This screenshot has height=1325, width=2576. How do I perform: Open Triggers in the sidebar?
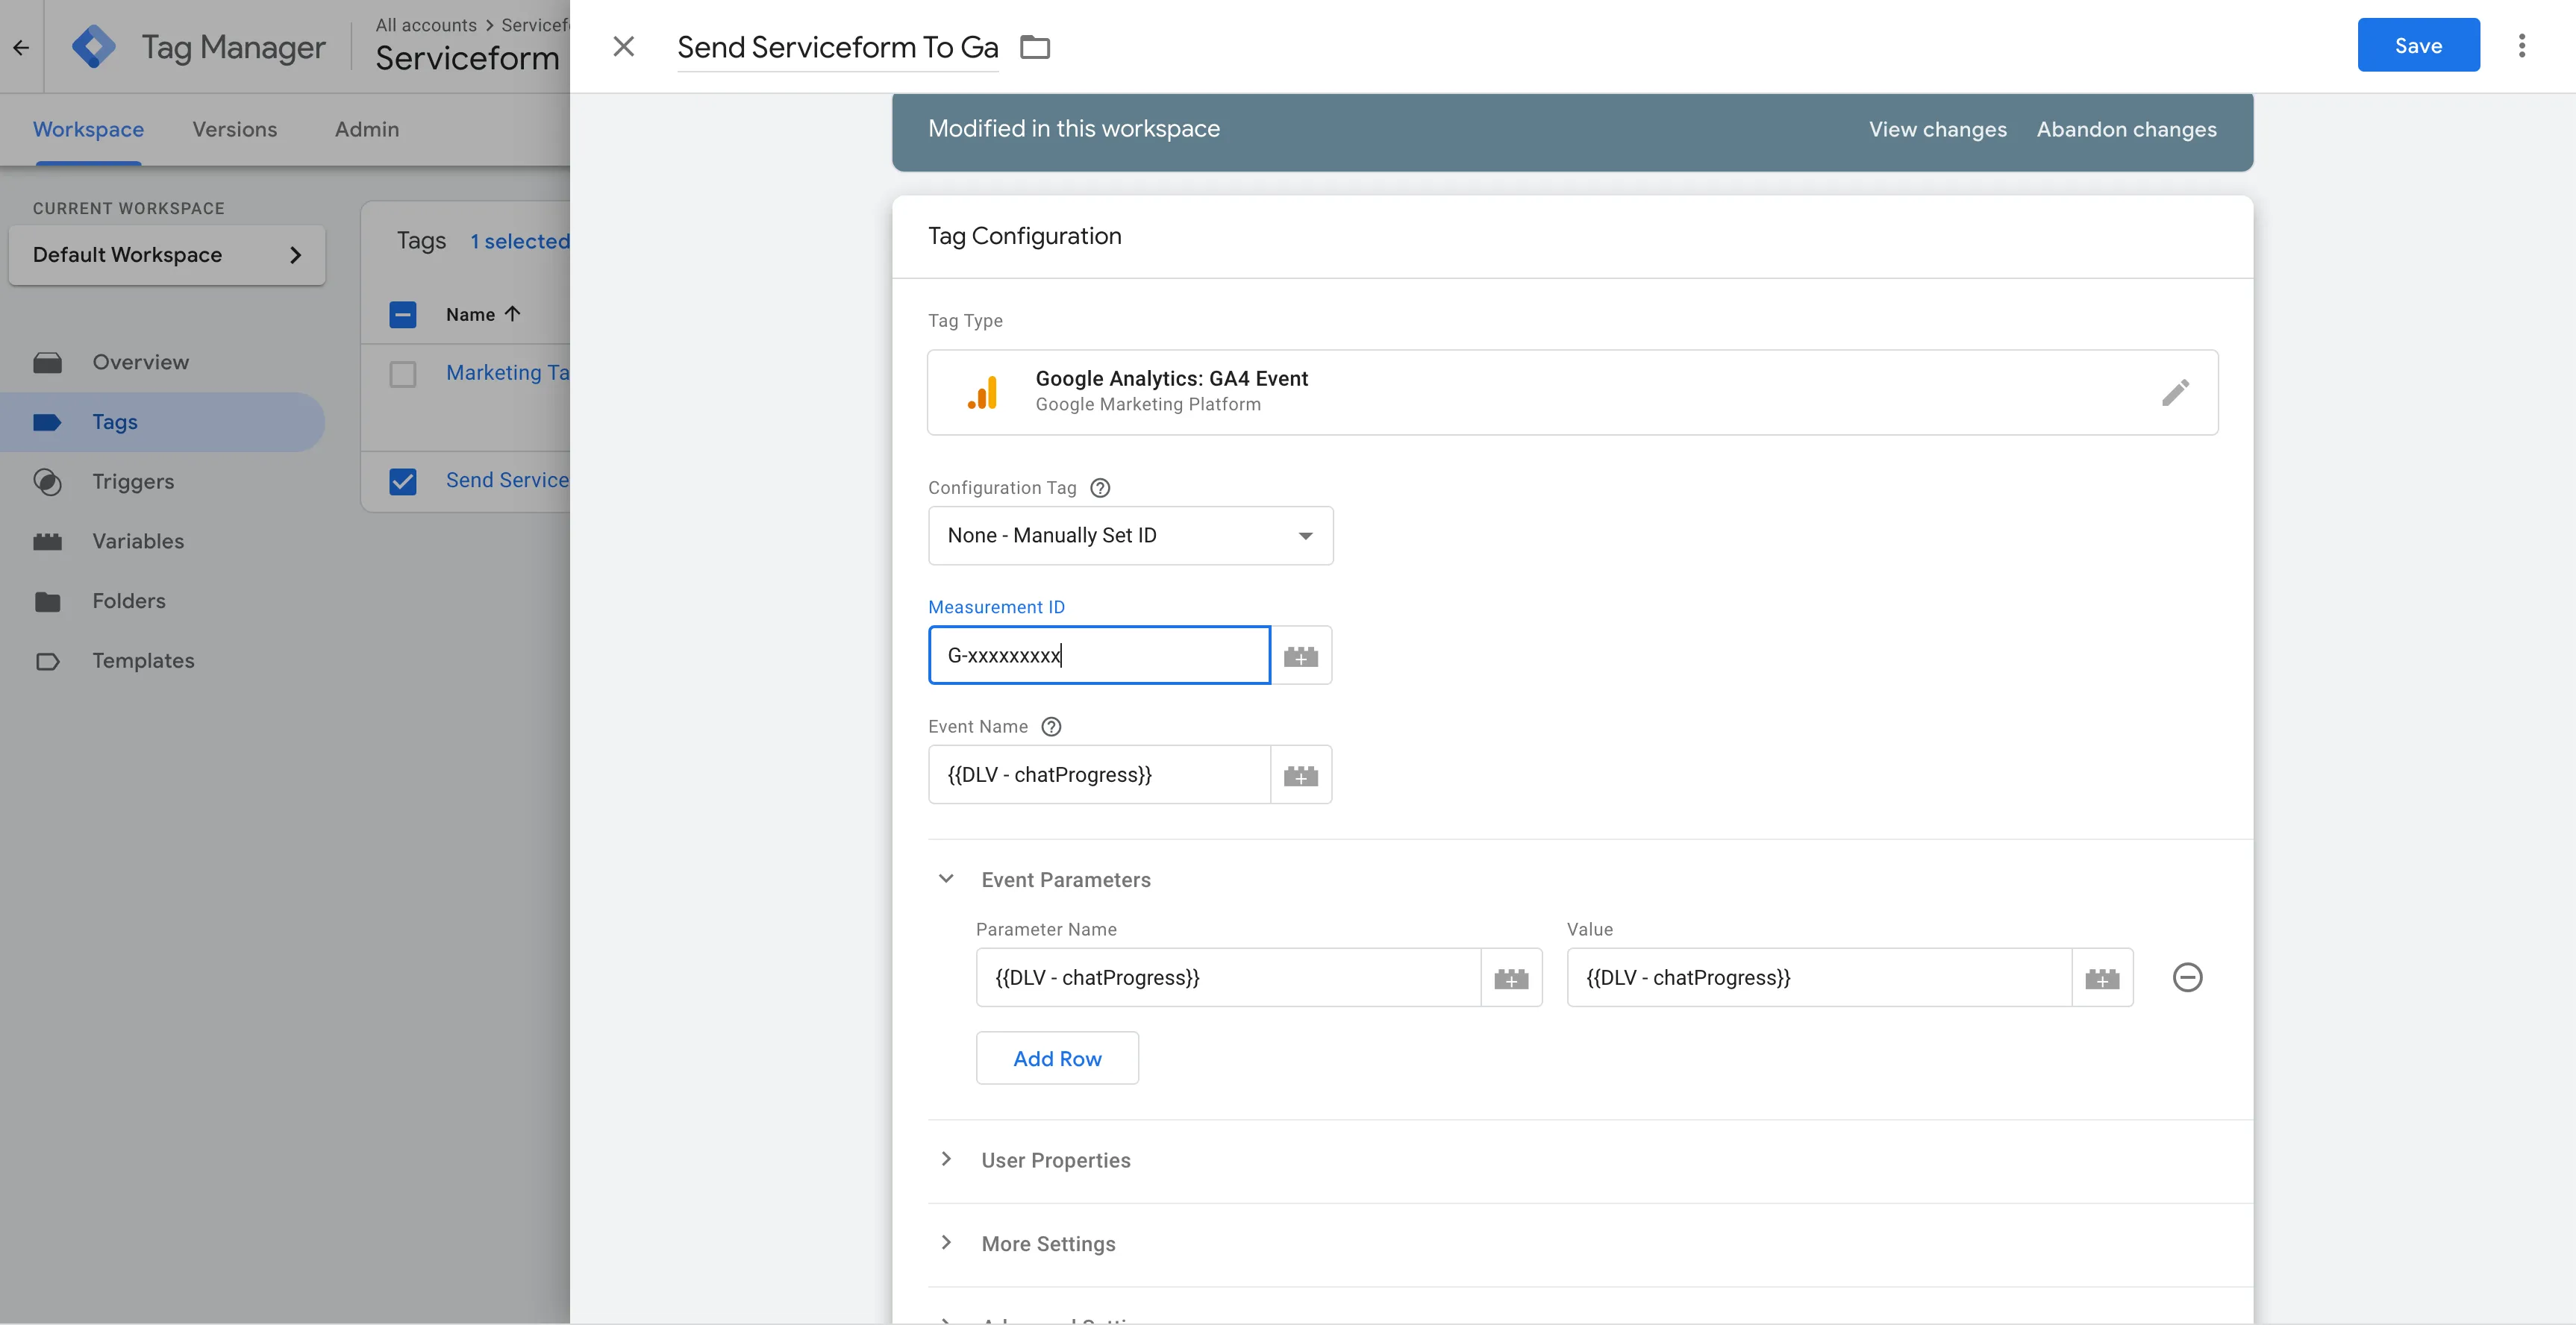(162, 482)
